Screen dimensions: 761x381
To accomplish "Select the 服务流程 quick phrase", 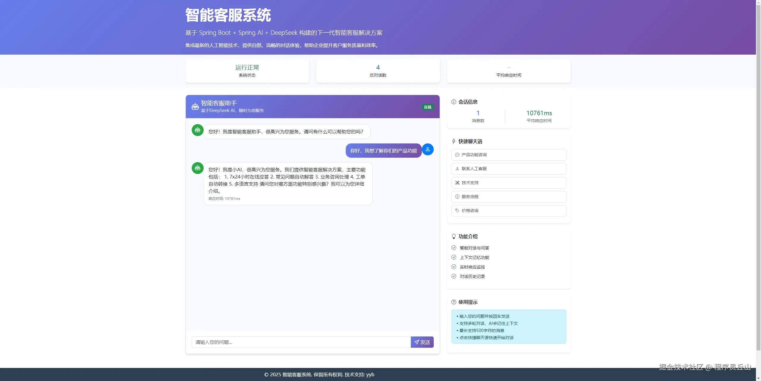I will point(508,197).
